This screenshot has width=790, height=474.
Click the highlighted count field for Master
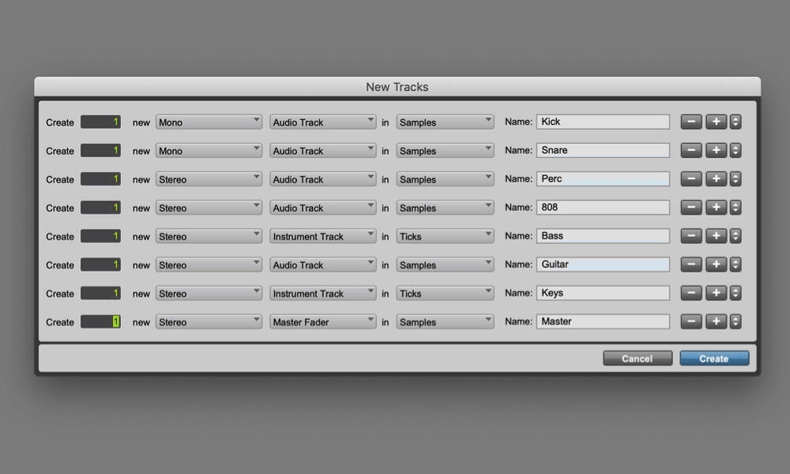pos(101,322)
